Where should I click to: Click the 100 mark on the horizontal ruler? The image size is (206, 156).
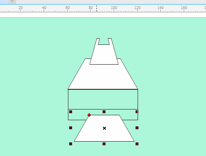[114, 8]
